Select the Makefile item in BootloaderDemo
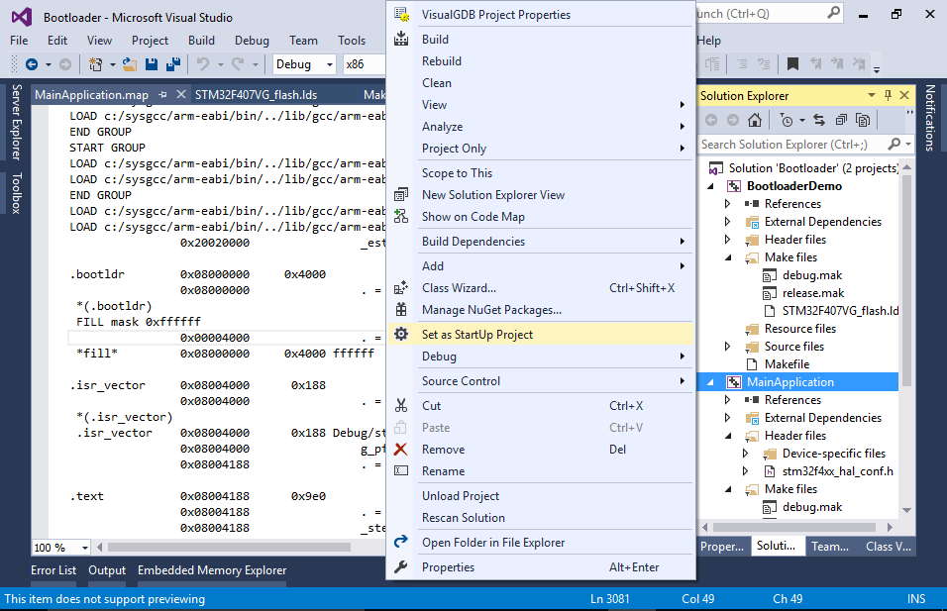Screen dimensions: 947x611 [x=787, y=364]
